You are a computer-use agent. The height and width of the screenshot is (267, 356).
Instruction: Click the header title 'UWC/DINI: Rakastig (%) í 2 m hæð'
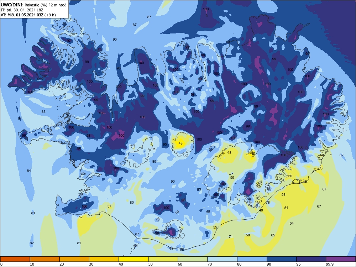[x=33, y=5]
